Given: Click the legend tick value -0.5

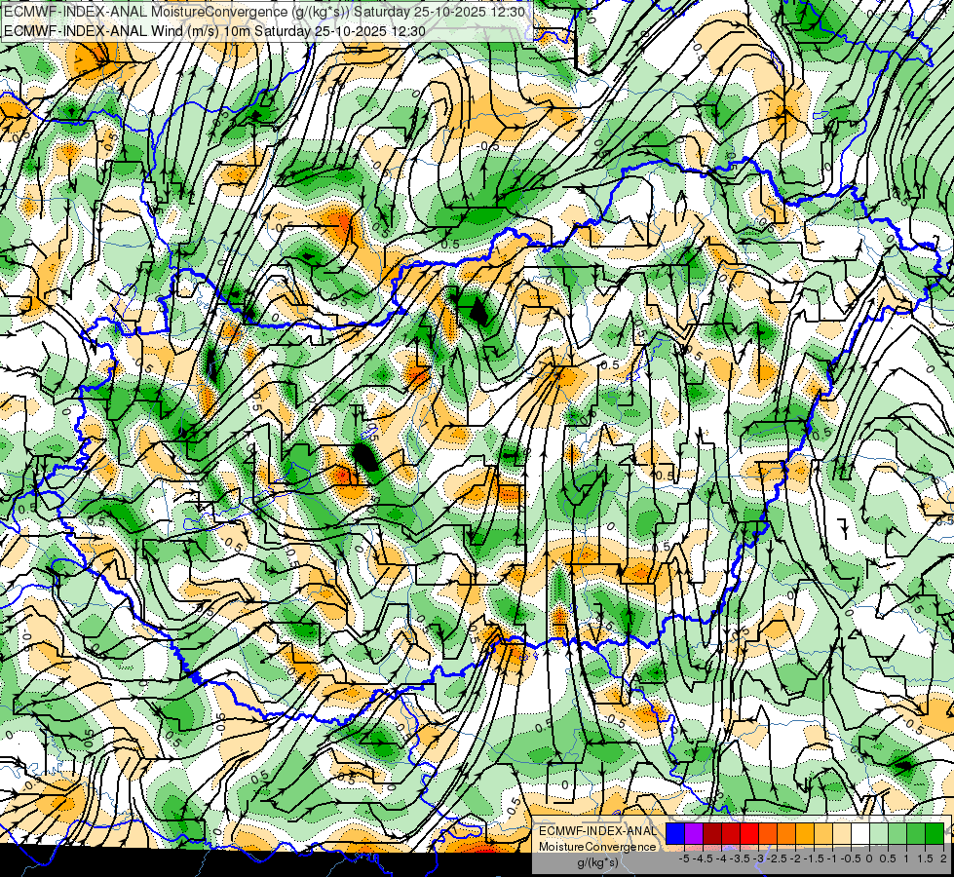Looking at the screenshot, I should coord(851,858).
